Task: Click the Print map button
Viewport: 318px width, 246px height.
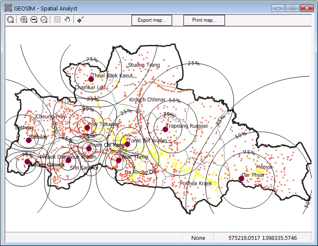Action: click(x=204, y=20)
